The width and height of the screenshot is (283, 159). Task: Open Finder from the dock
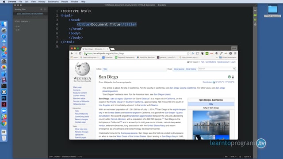click(x=4, y=24)
